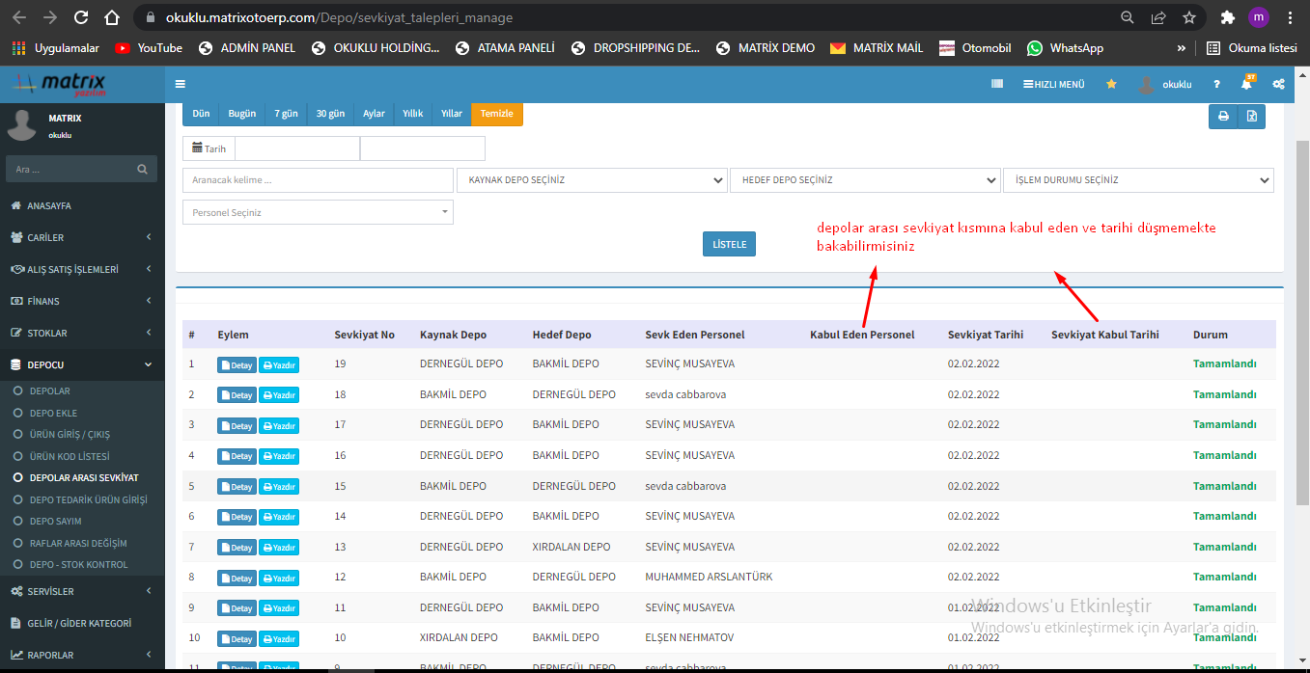Click the Aranacak kelime search field
The width and height of the screenshot is (1310, 673).
(x=318, y=180)
